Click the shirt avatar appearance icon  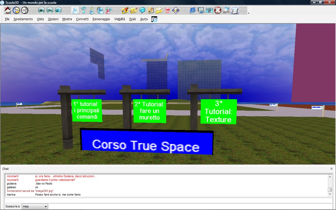(235, 10)
